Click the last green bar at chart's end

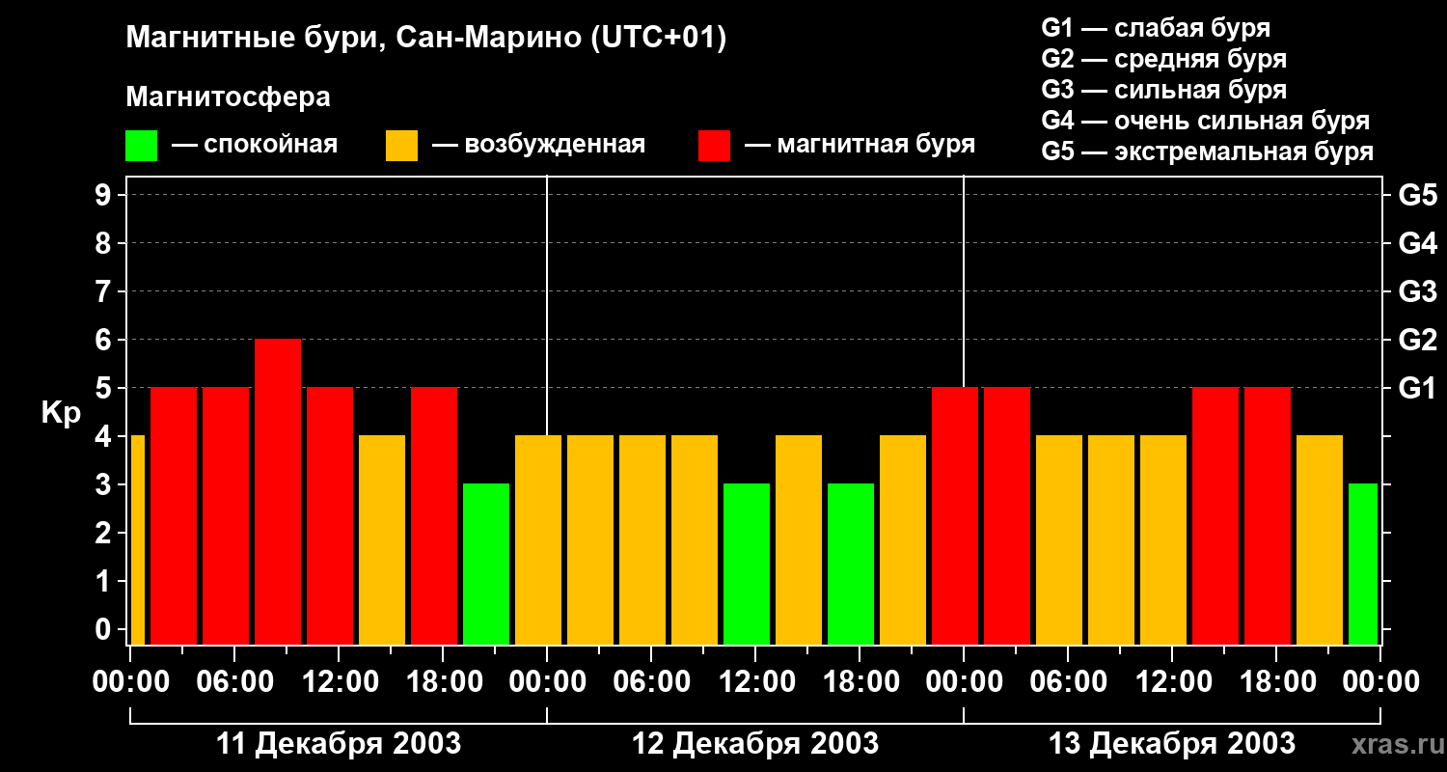[x=1363, y=564]
